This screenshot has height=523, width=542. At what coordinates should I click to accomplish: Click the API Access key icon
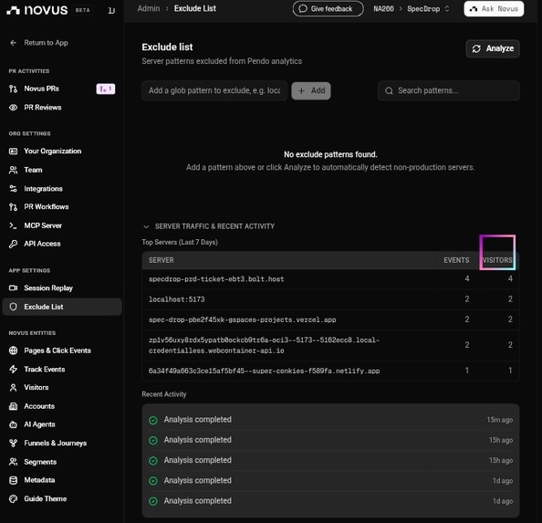click(x=13, y=244)
